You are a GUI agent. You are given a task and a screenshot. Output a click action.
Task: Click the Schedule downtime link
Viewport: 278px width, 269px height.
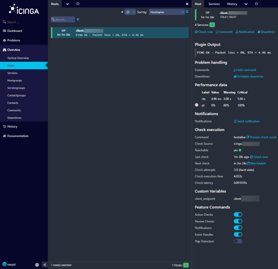[x=250, y=77]
